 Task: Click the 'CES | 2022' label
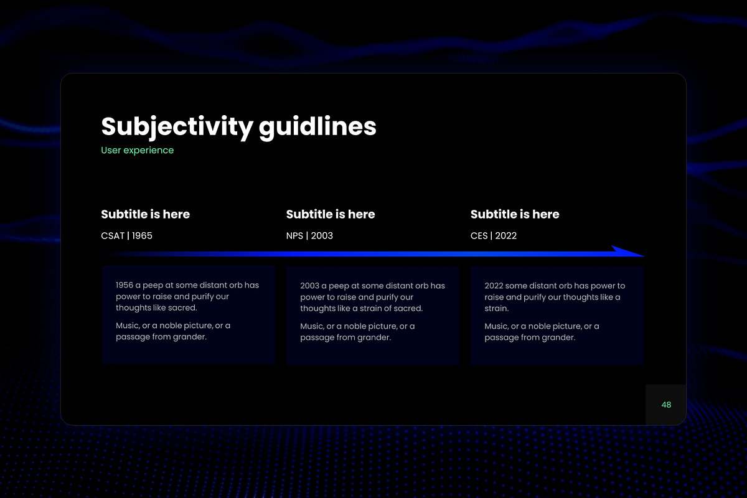[494, 236]
